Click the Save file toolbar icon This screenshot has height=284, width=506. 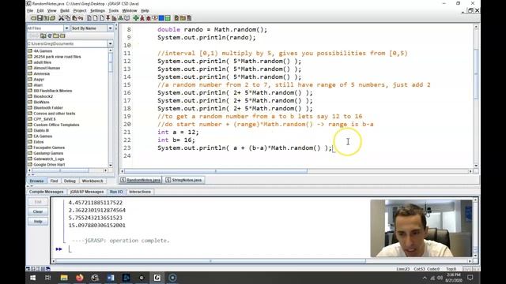40,18
